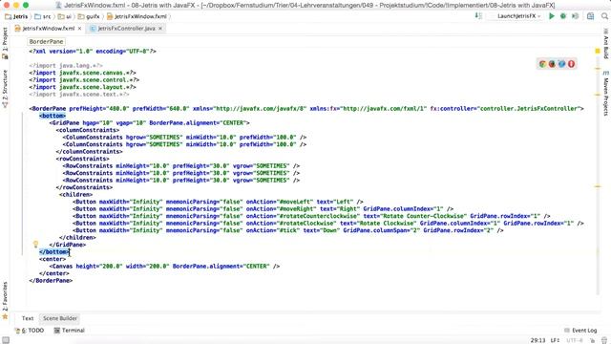Viewport: 611px width, 344px height.
Task: Start debugging with the green bug icon
Action: point(563,16)
